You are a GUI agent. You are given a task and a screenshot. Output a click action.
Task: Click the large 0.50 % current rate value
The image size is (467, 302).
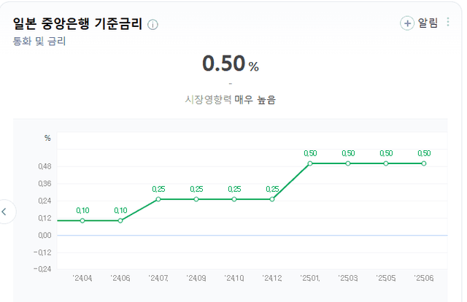[230, 64]
